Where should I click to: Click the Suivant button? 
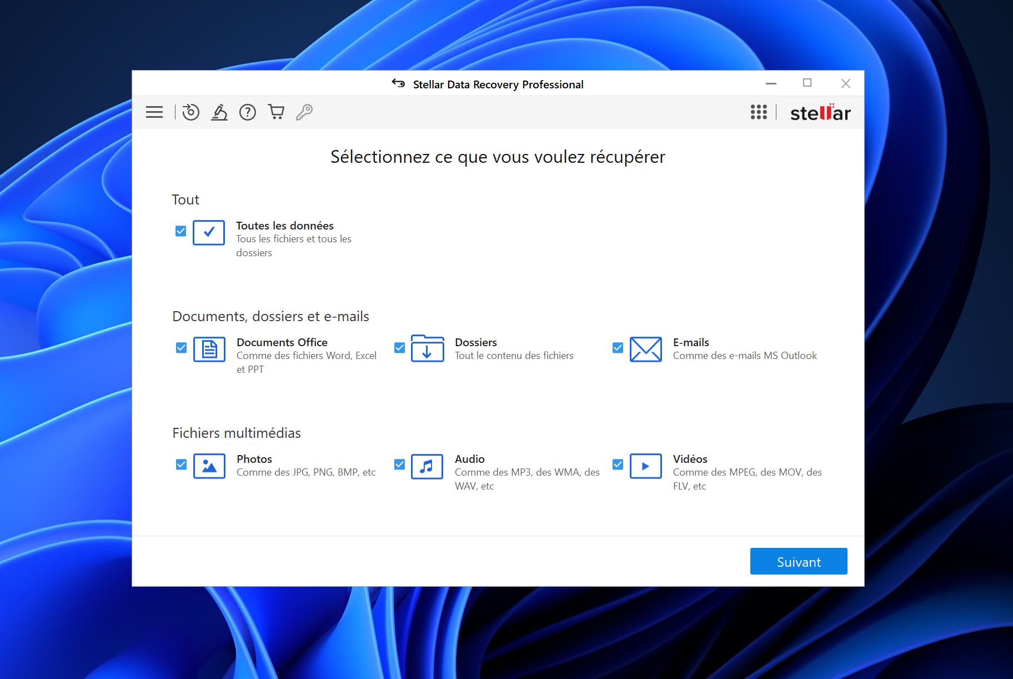(798, 561)
